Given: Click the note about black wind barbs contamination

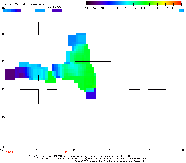Looking at the screenshot, I should (x=115, y=159).
